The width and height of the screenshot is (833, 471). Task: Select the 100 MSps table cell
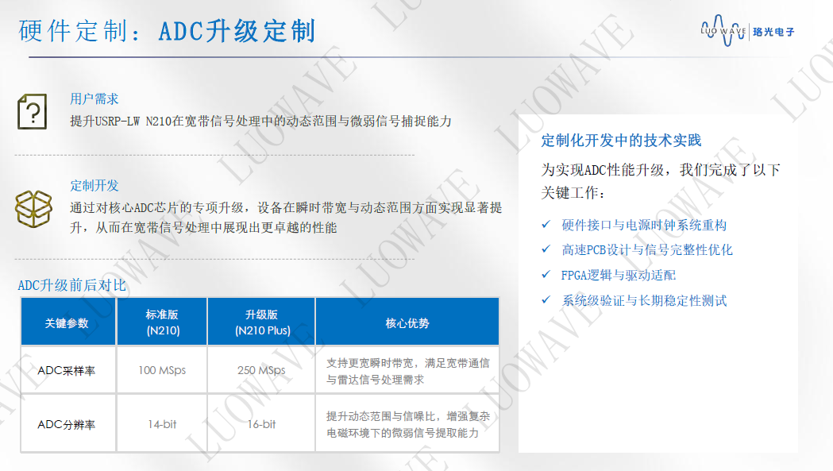point(162,370)
